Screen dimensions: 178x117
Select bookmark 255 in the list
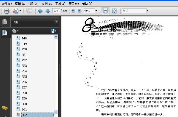coord(24,77)
